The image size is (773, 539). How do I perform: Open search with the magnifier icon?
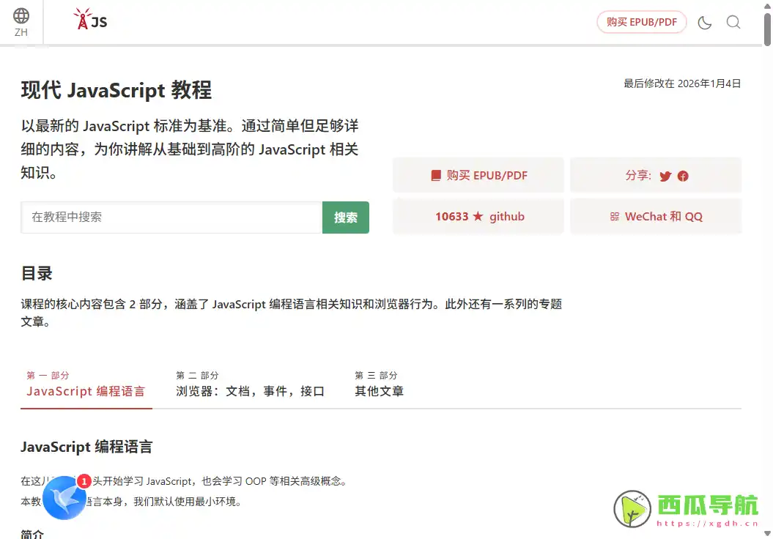[733, 22]
